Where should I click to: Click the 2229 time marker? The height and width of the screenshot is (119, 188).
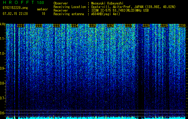164,26
